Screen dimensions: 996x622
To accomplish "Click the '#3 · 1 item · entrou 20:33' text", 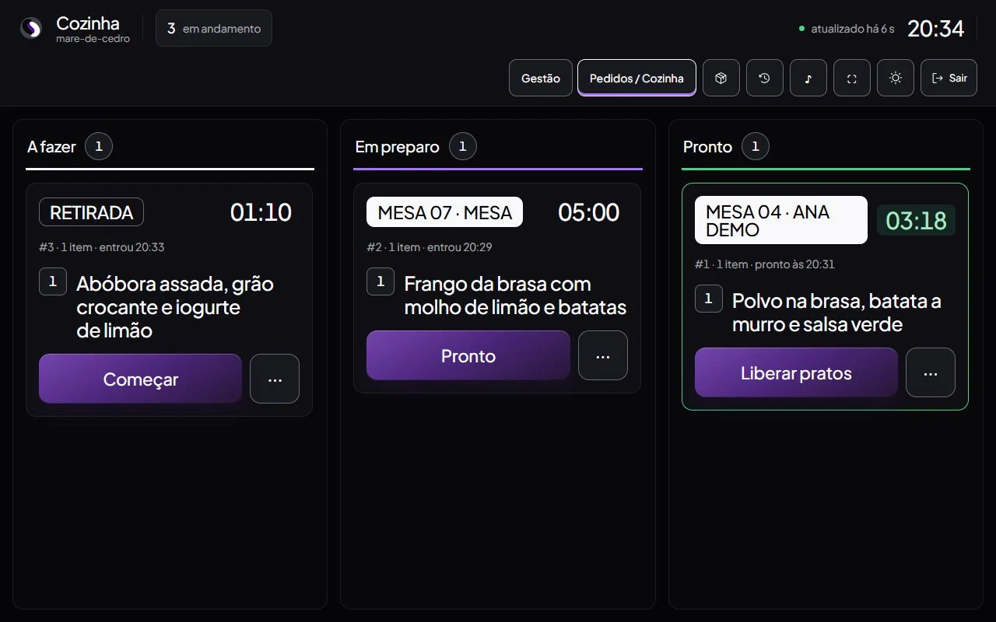I will 101,247.
